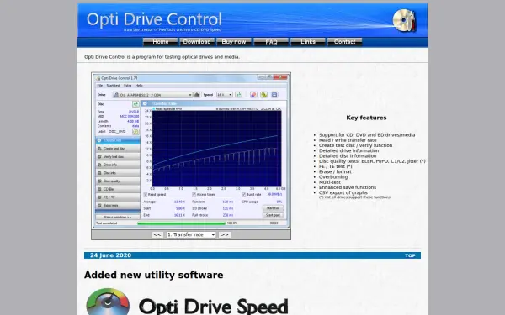505x315 pixels.
Task: Click the 'Opti Drive Control' site title
Action: (x=154, y=19)
